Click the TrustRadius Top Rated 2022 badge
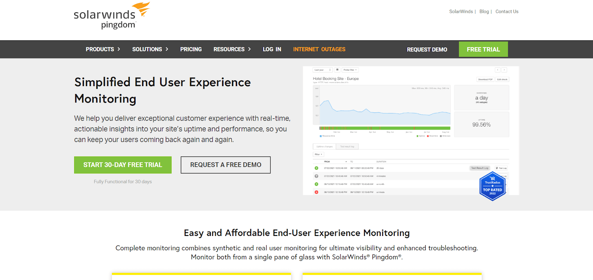This screenshot has height=280, width=593. click(493, 186)
